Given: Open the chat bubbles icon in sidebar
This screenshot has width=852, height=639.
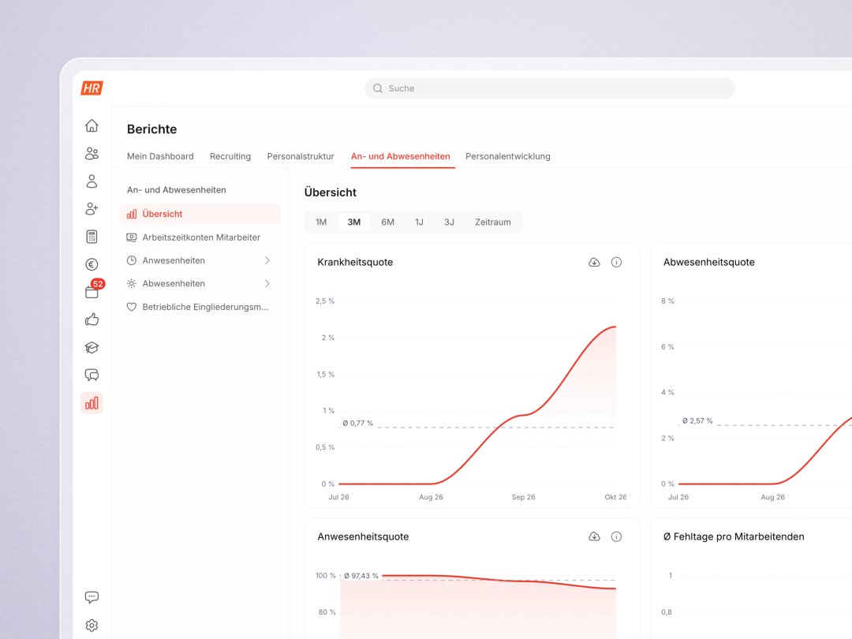Looking at the screenshot, I should point(92,375).
